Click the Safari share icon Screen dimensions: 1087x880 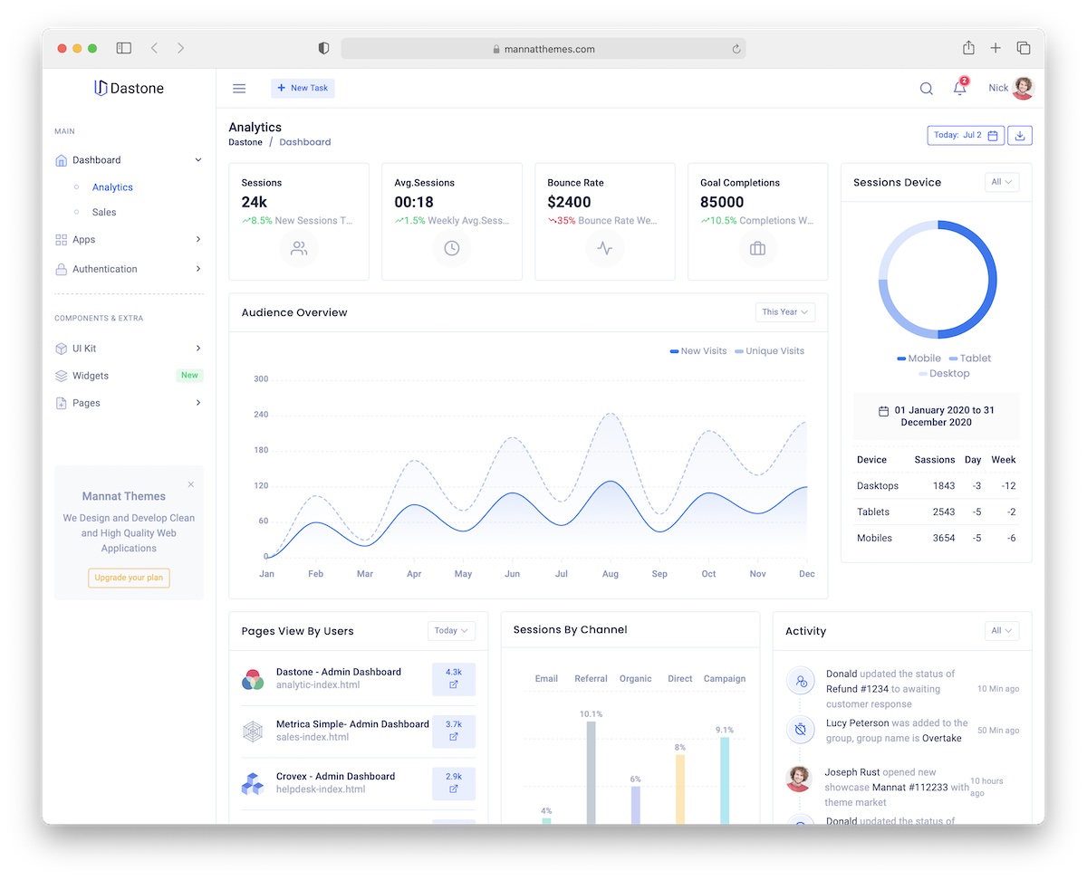[968, 48]
